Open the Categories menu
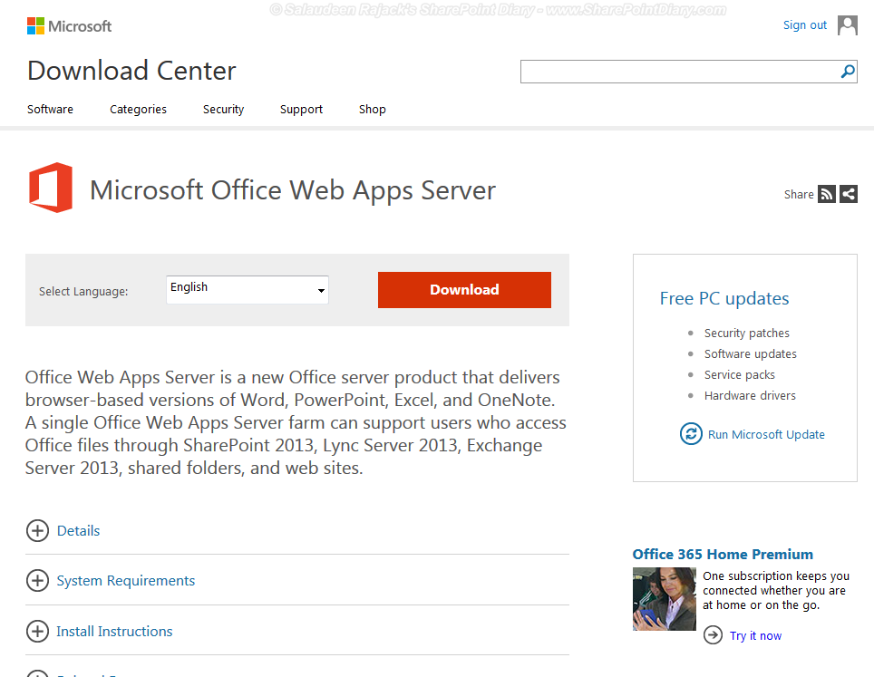 (138, 110)
